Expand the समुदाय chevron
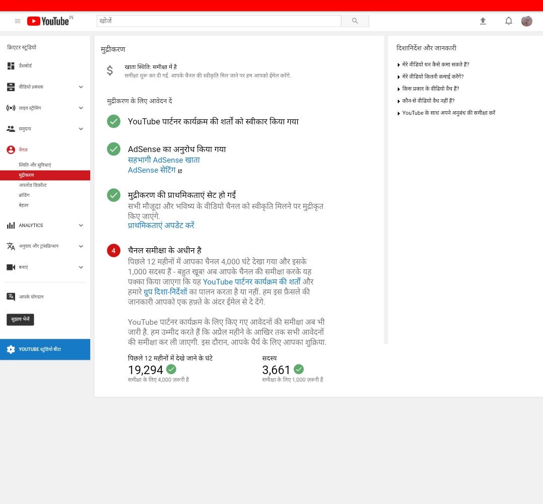Viewport: 543px width, 504px height. pyautogui.click(x=81, y=129)
